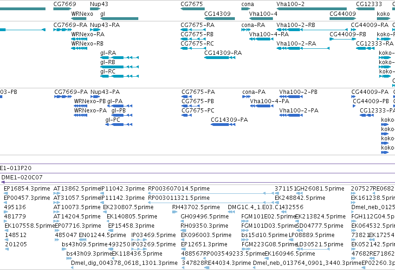Click the CG7669-RA transcript
Viewport: 395px width, 270px height.
coord(63,30)
